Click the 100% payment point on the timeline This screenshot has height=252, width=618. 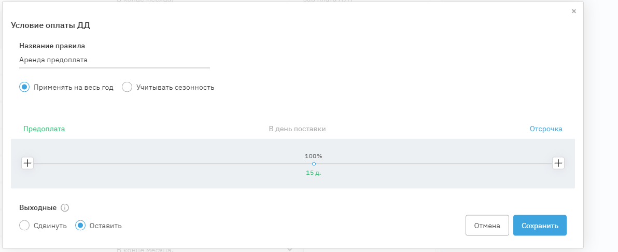(x=314, y=164)
